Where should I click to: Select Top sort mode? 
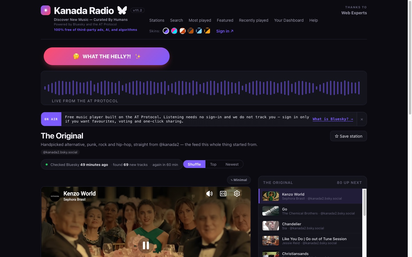click(213, 164)
